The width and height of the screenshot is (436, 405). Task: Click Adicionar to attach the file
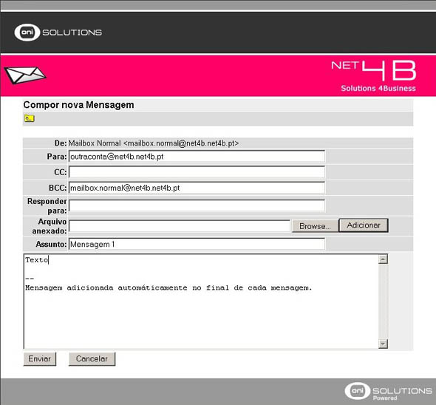tap(364, 225)
